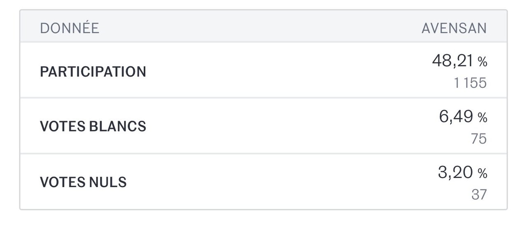Click the null votes count 37
The height and width of the screenshot is (225, 527).
point(479,195)
